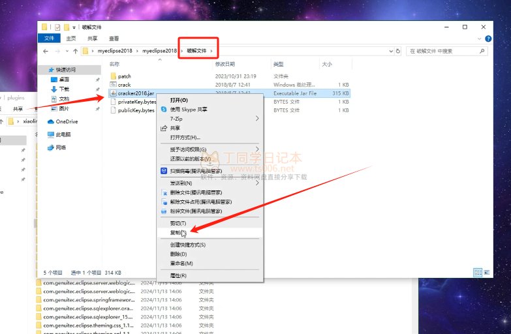Open 文档 in the navigation pane

(x=64, y=99)
